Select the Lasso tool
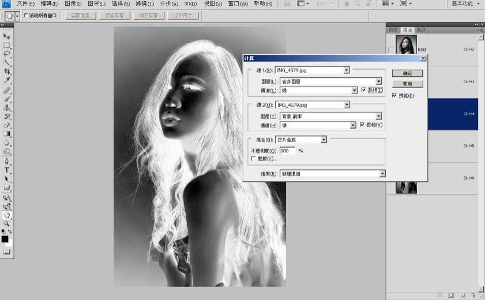This screenshot has height=300, width=485. click(6, 54)
